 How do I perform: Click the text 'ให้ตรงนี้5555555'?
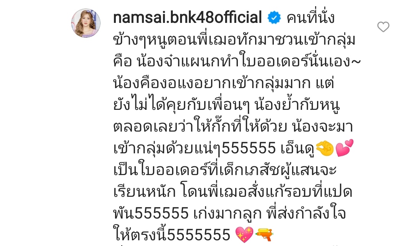[x=172, y=235]
